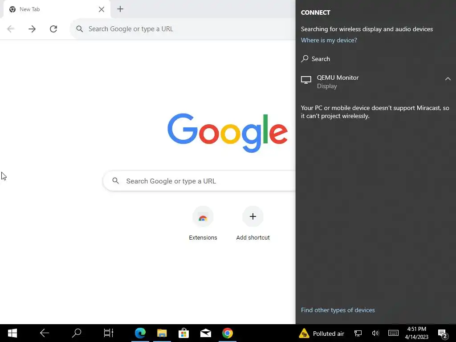Open the touch keyboard tray icon
The height and width of the screenshot is (342, 456).
tap(393, 333)
